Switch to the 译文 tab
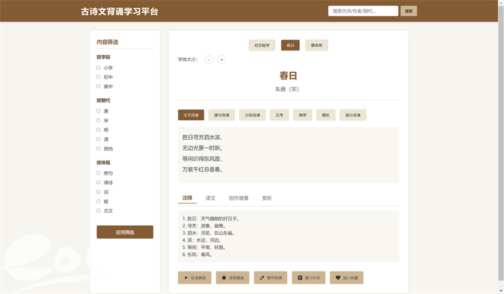504x294 pixels. [210, 198]
